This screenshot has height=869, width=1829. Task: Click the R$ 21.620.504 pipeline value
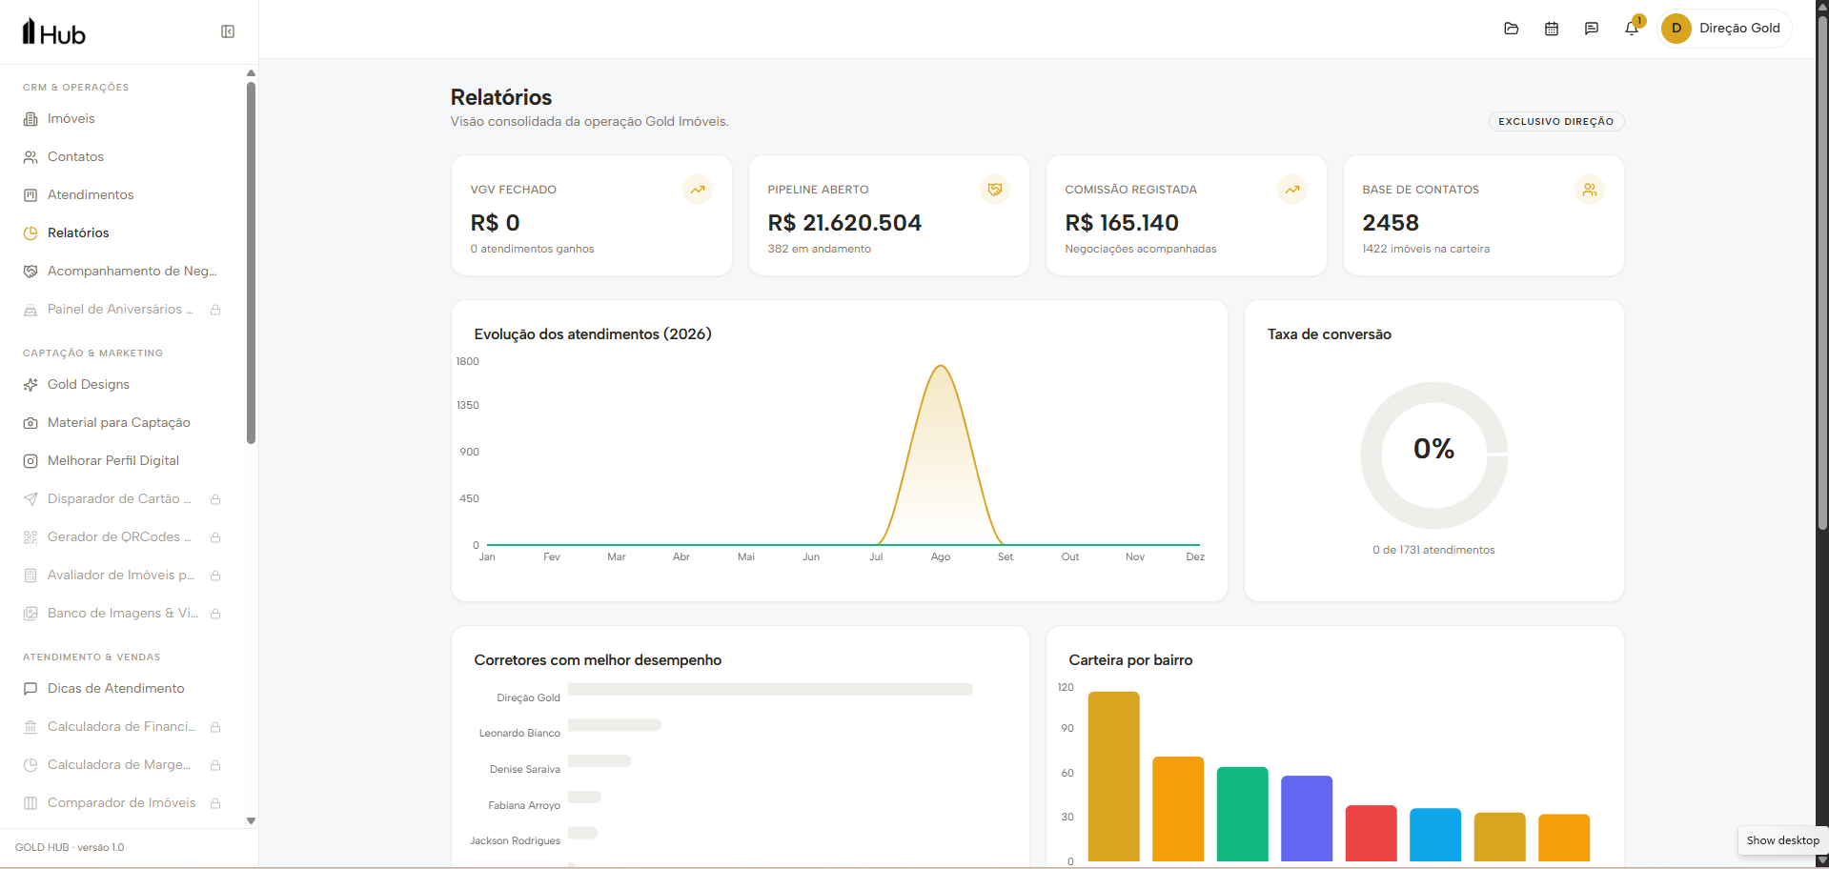(x=844, y=223)
